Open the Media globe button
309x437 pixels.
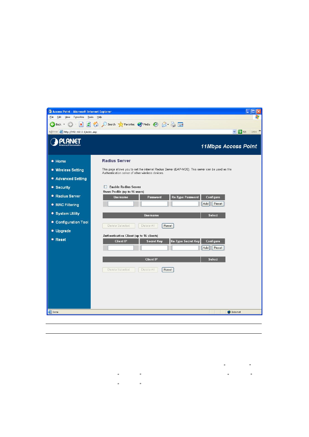(x=144, y=124)
